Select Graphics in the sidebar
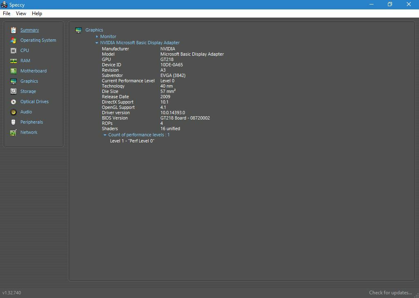419x298 pixels. tap(29, 81)
